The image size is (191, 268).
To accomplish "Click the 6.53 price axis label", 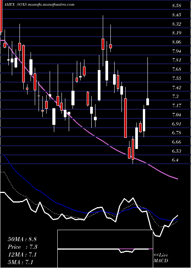I will tap(176, 151).
